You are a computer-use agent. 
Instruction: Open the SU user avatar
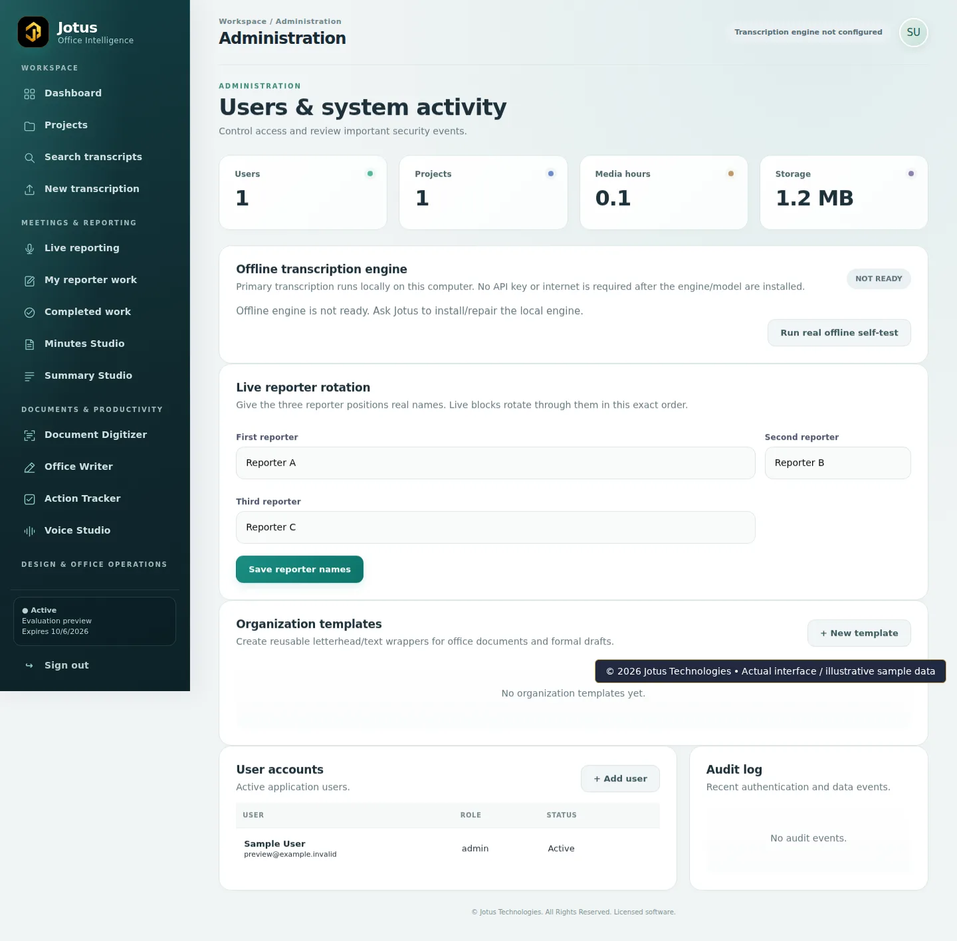913,33
